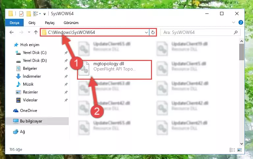Click the pin icon beside İndirmeler

66,76
